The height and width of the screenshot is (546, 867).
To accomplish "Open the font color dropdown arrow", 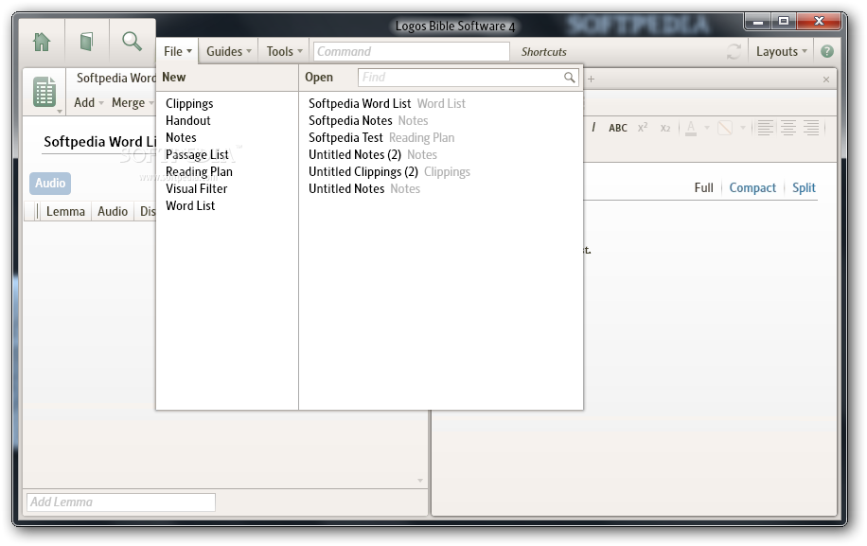I will click(707, 128).
